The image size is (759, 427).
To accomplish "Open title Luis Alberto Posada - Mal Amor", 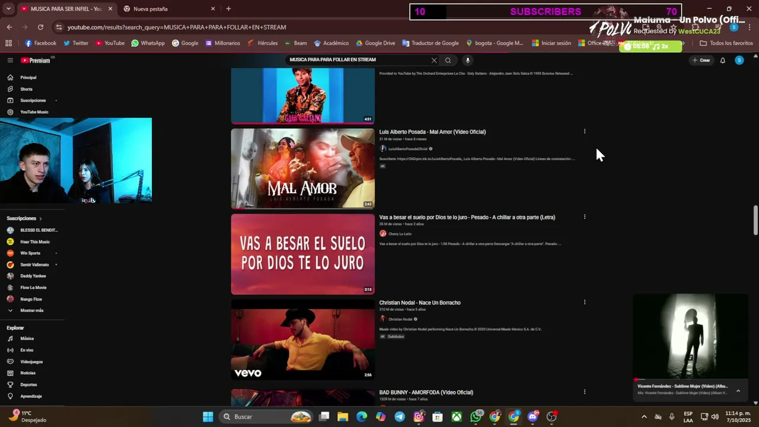I will click(432, 132).
